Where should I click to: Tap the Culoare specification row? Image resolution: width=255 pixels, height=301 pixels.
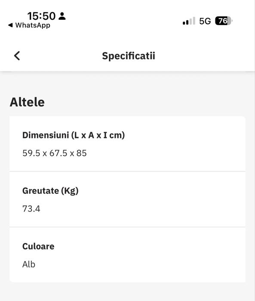[127, 255]
